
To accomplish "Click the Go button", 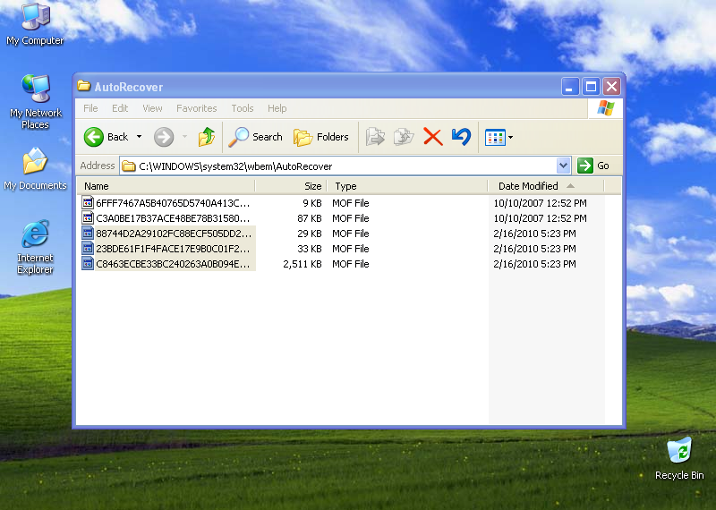I will click(x=593, y=166).
